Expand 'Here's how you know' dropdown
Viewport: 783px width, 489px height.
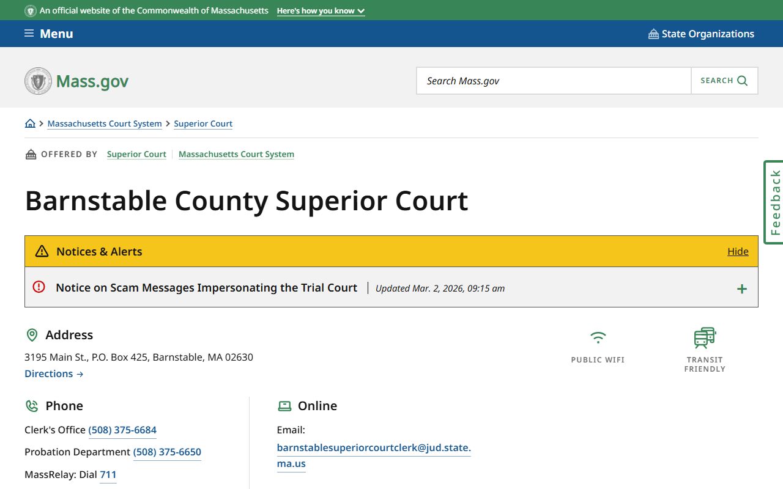(321, 11)
